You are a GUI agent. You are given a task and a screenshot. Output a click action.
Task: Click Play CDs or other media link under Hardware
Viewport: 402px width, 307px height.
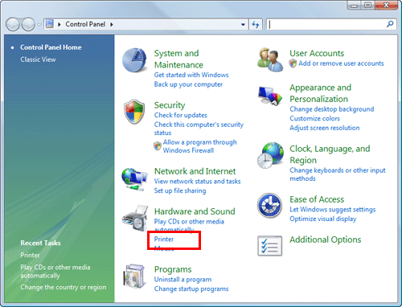[189, 226]
